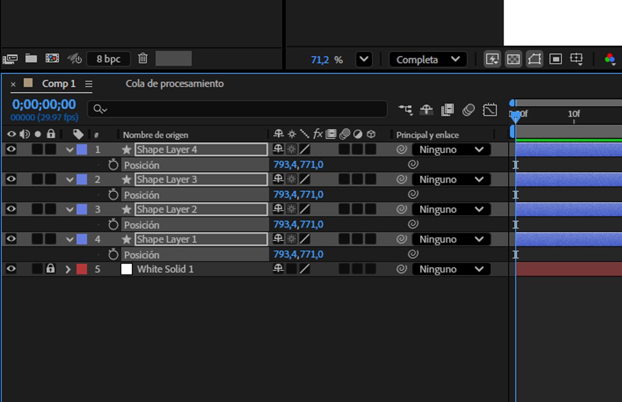The image size is (622, 402).
Task: Open the grid and guide options
Action: (577, 59)
